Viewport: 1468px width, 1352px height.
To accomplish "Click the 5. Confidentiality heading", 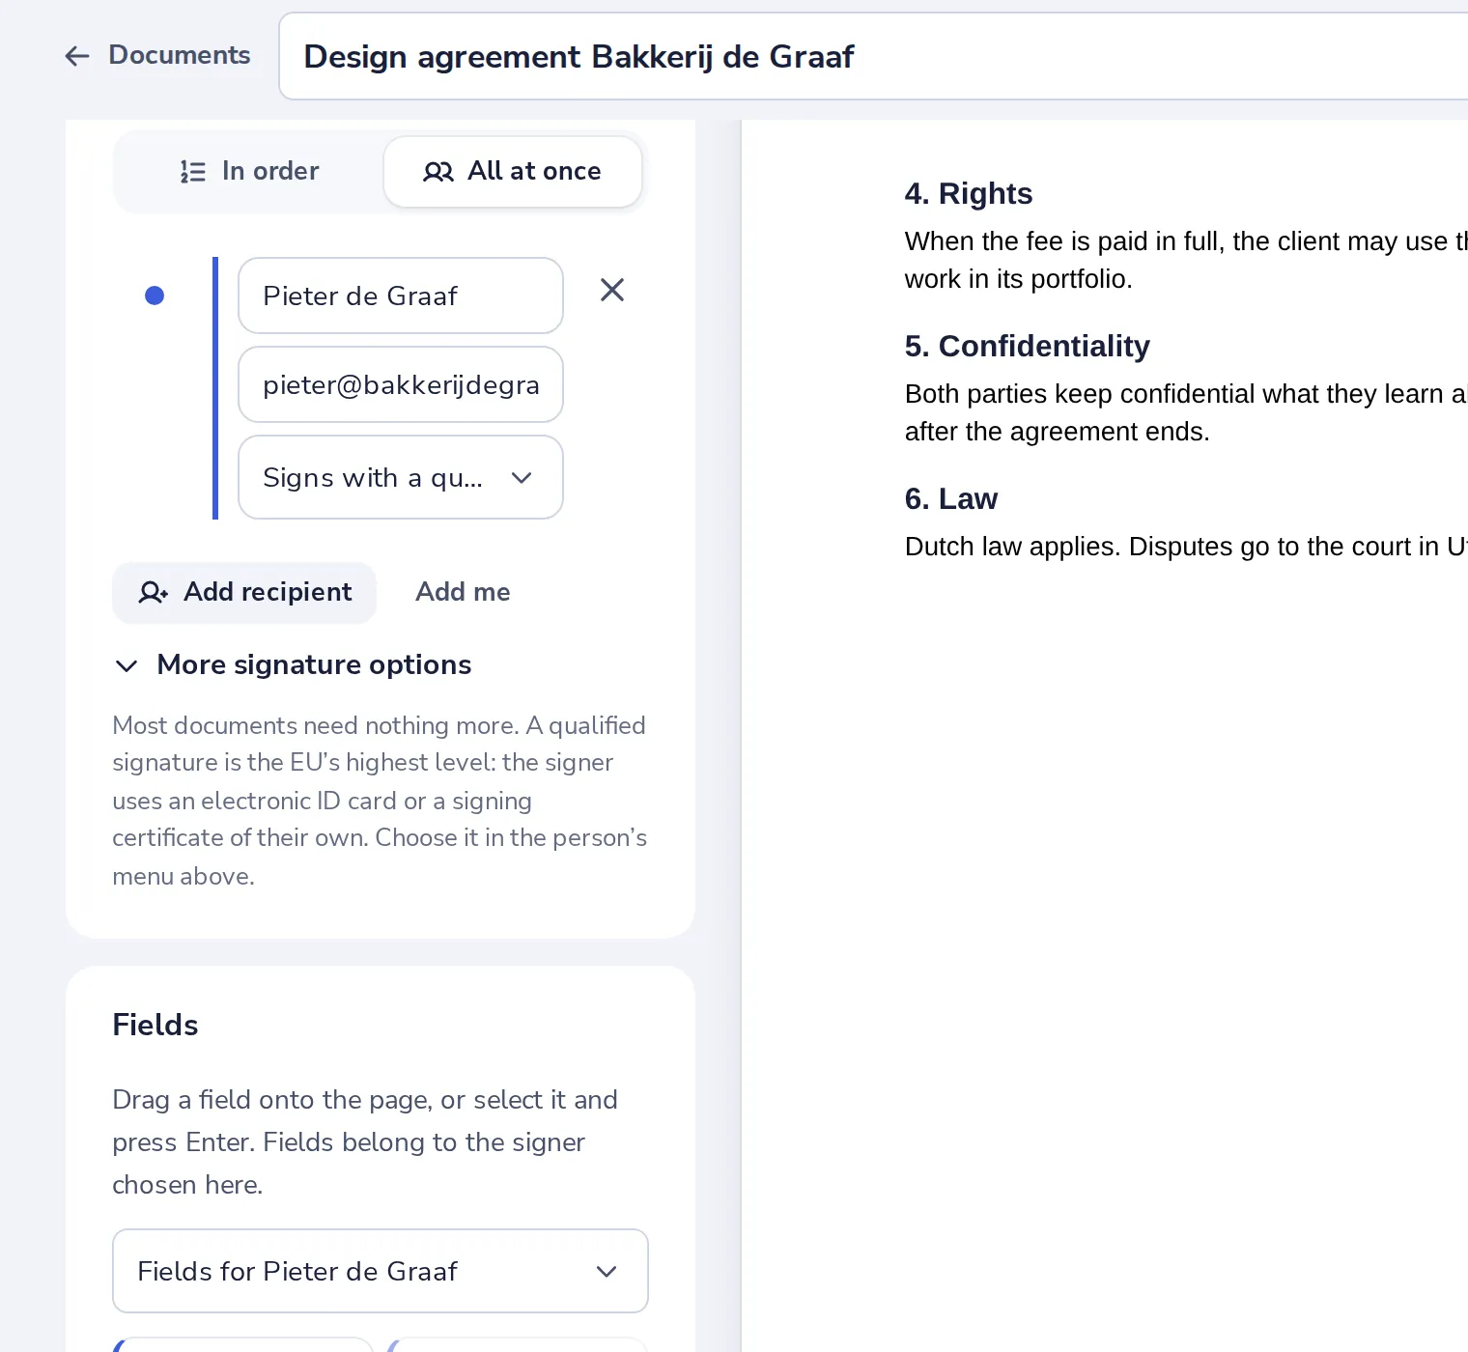I will tap(1028, 346).
